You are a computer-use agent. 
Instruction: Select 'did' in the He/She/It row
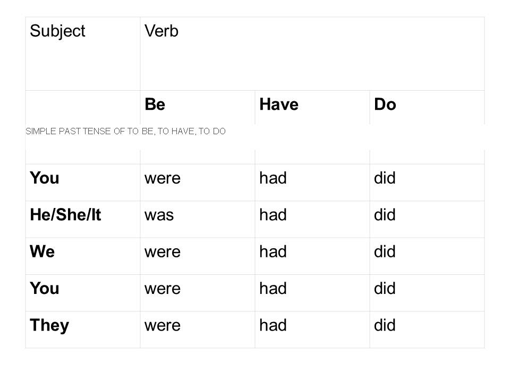point(385,215)
